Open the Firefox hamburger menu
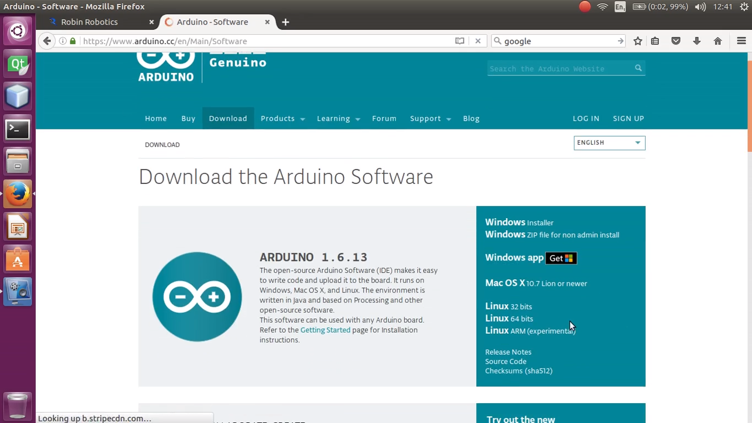The image size is (752, 423). pyautogui.click(x=740, y=41)
